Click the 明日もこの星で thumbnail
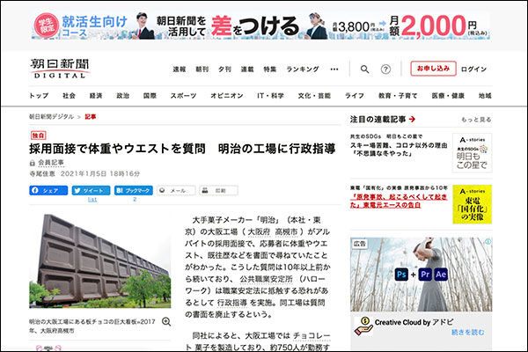Viewport: 528px width, 352px height. [x=472, y=153]
